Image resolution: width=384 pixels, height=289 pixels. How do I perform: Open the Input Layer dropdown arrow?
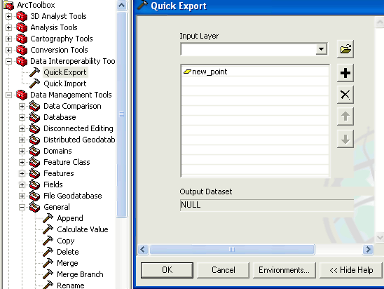[x=321, y=49]
